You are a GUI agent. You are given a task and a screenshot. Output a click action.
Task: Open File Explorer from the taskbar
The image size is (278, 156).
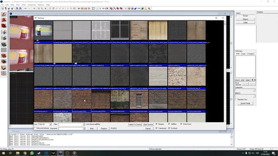[18, 153]
